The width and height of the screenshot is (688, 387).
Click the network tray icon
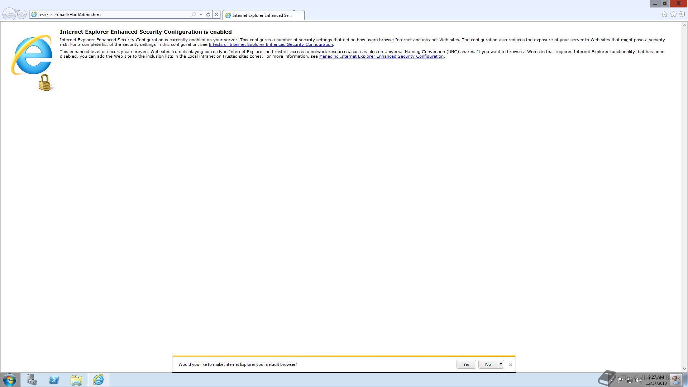tap(630, 380)
